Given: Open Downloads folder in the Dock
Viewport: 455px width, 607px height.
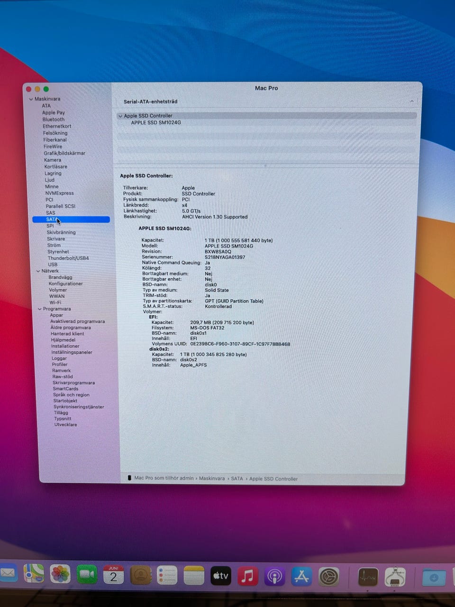Looking at the screenshot, I should point(434,577).
